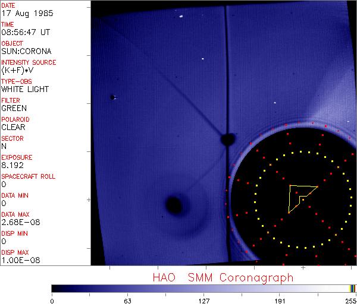Click the dark blob on the vertical pylon line

coord(227,140)
